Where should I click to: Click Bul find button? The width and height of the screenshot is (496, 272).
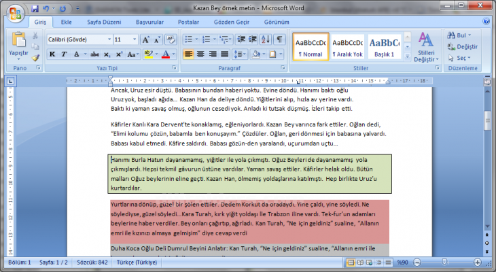(x=459, y=35)
